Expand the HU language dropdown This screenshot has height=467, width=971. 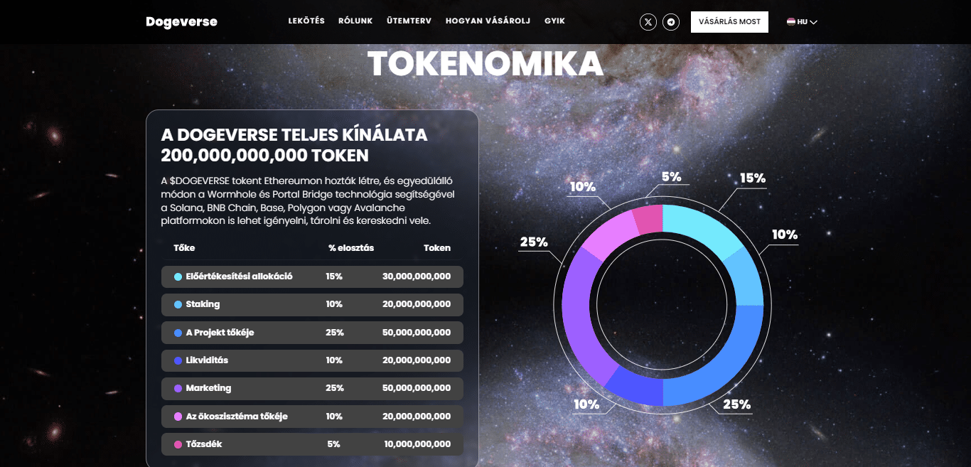[802, 22]
